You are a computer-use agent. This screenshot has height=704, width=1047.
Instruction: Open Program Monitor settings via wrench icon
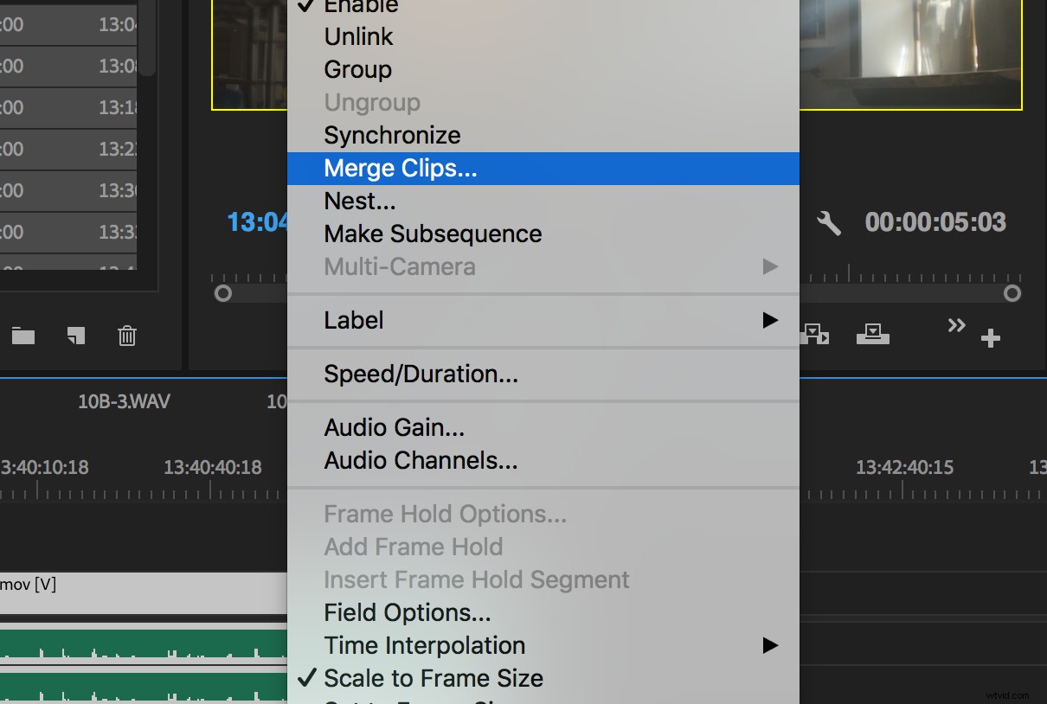click(x=828, y=223)
